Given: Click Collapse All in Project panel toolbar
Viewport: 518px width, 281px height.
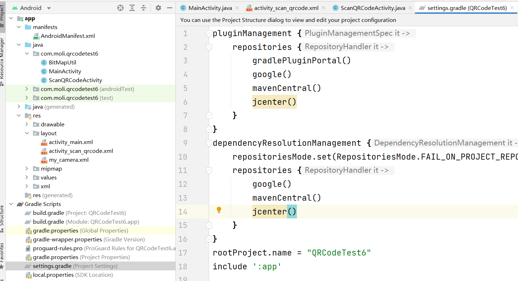Looking at the screenshot, I should 143,8.
